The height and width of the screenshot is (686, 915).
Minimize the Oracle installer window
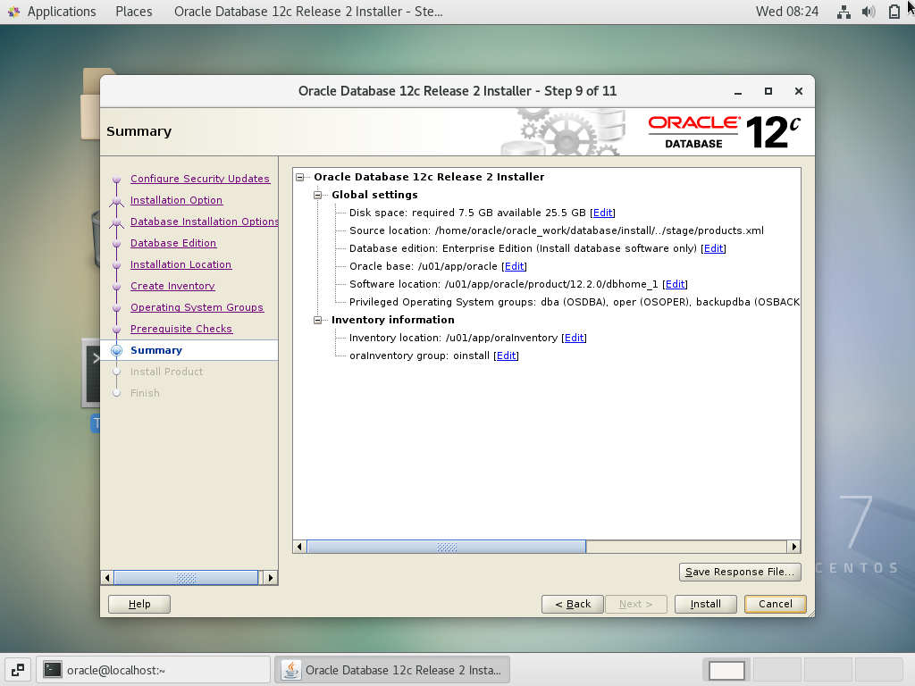738,92
